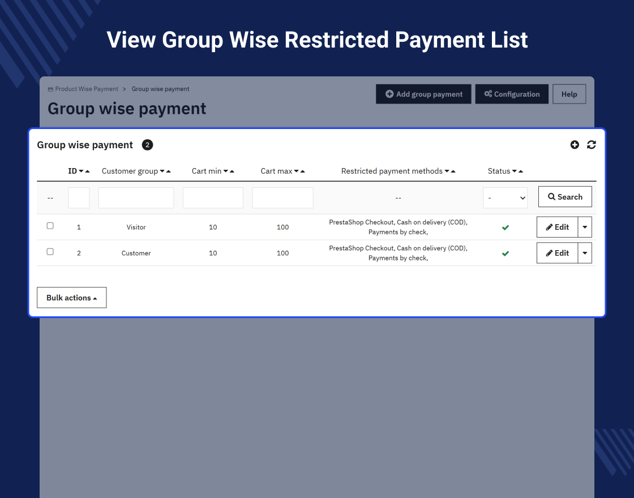This screenshot has width=634, height=498.
Task: Sort Cart min ascending arrow
Action: click(x=232, y=171)
